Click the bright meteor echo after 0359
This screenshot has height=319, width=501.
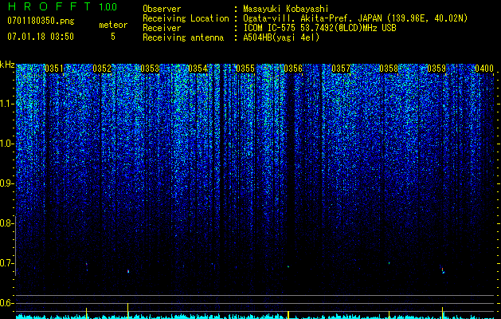tap(443, 271)
